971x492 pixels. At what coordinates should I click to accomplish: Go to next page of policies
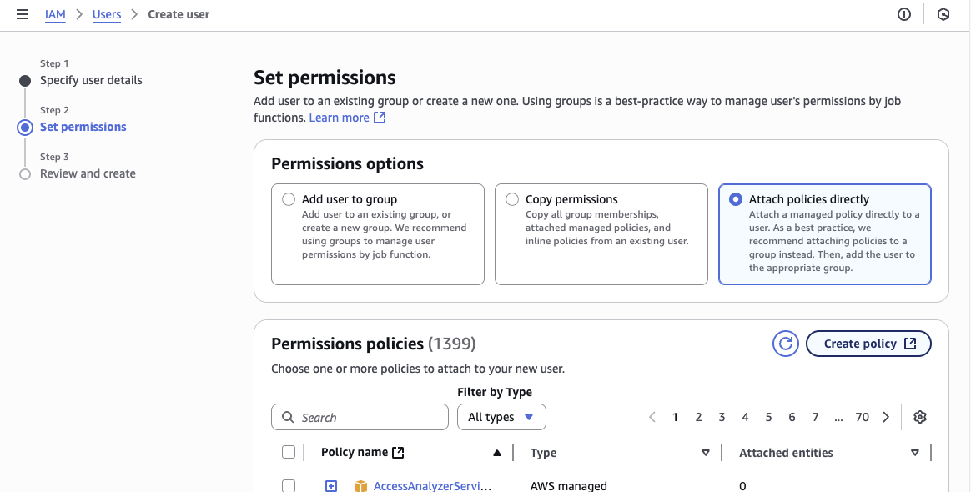886,417
